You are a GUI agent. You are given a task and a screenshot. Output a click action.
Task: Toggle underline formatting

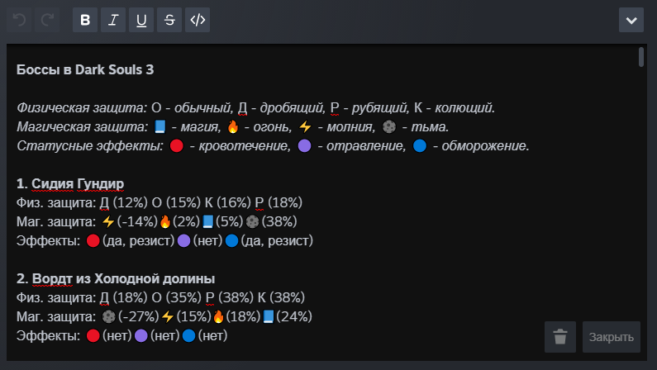tap(141, 20)
